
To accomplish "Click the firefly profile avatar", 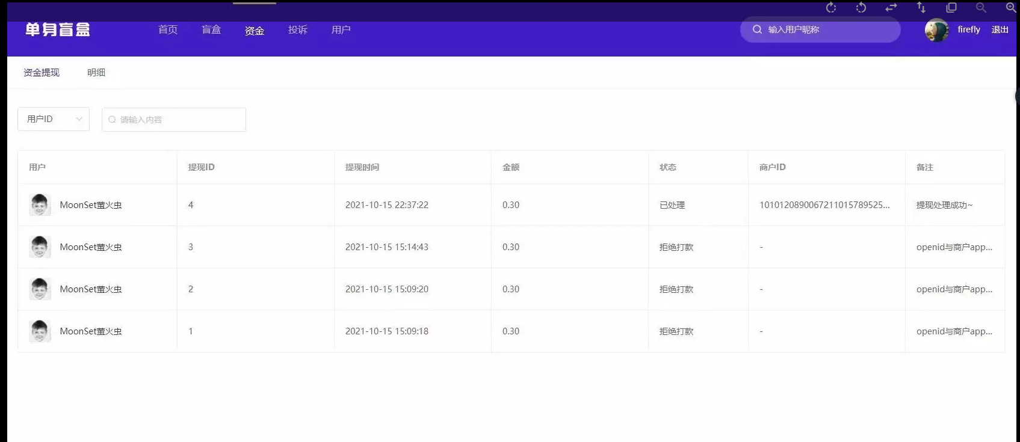I will click(x=936, y=30).
